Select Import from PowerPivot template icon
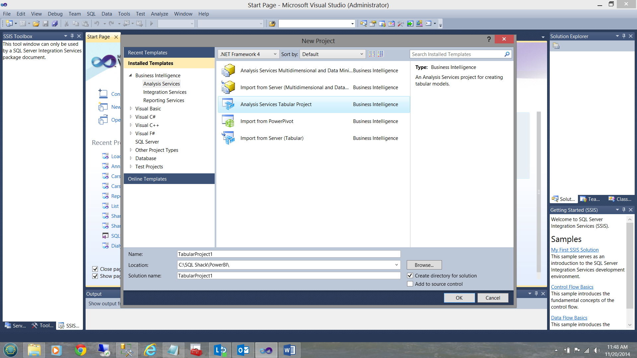Viewport: 637px width, 358px height. pos(228,121)
